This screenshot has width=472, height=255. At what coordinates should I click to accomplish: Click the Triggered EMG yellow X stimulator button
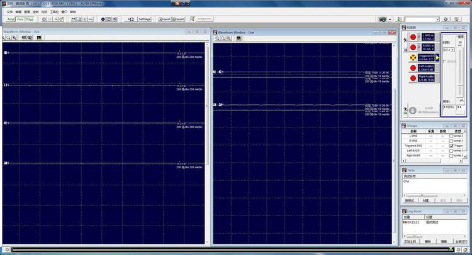click(413, 58)
